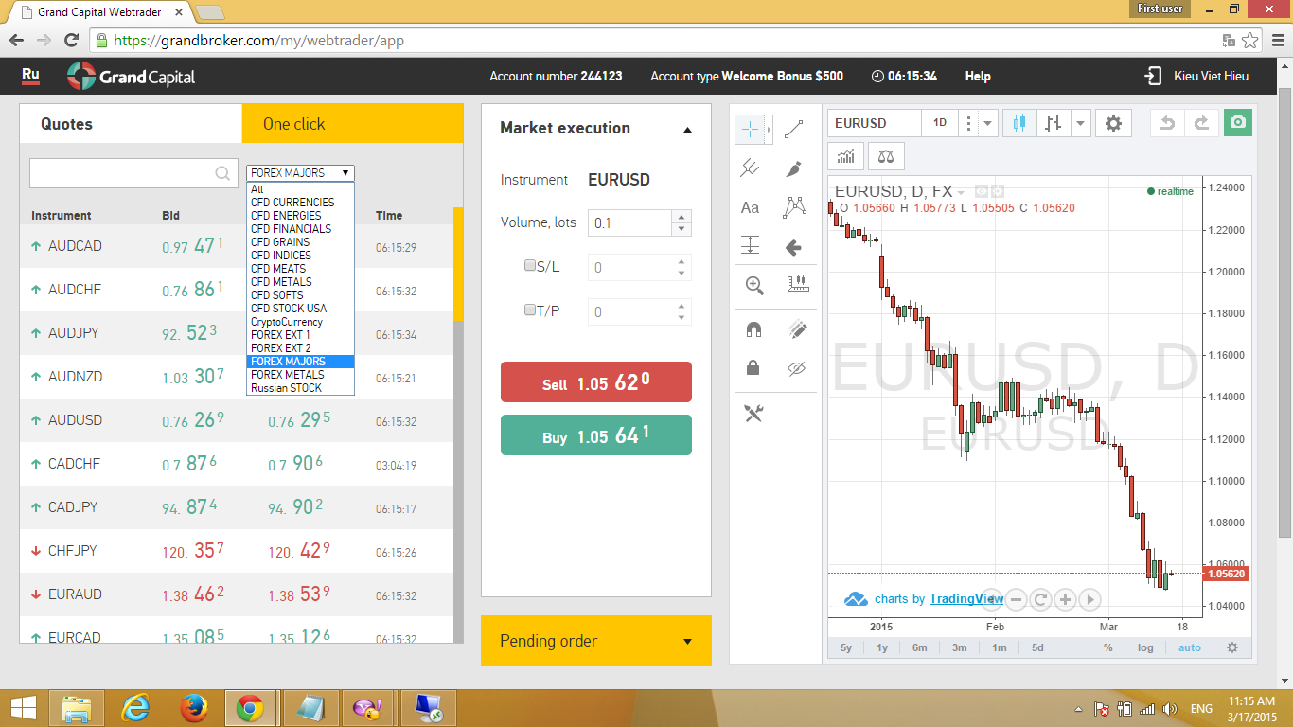This screenshot has width=1293, height=727.
Task: Open the FOREX MAJORS category dropdown
Action: tap(300, 173)
